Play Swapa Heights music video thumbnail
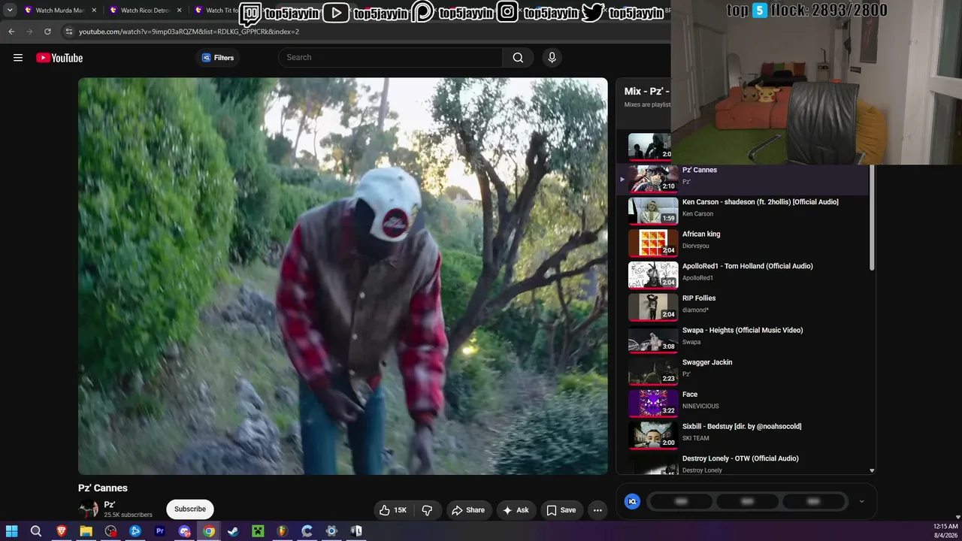The width and height of the screenshot is (962, 541). tap(653, 340)
